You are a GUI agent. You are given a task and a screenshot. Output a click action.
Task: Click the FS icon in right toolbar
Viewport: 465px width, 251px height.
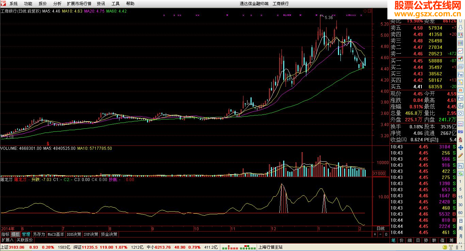pos(461,166)
